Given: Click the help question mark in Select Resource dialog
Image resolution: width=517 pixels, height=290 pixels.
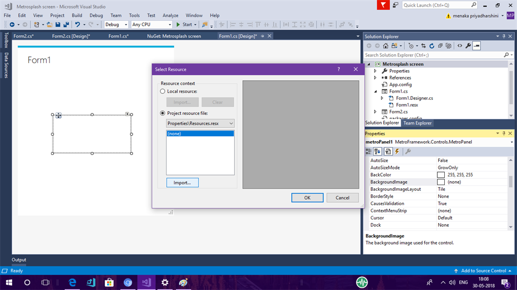Looking at the screenshot, I should point(339,69).
